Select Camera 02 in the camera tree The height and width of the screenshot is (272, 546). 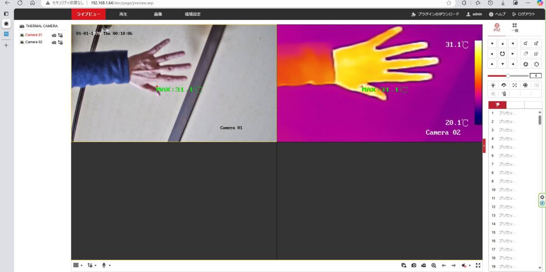point(33,42)
